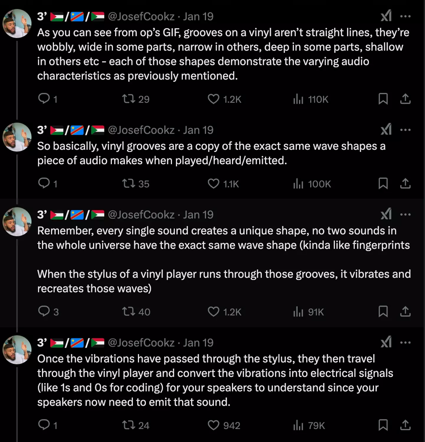This screenshot has width=425, height=442.
Task: Open more options on first tweet
Action: click(x=405, y=16)
